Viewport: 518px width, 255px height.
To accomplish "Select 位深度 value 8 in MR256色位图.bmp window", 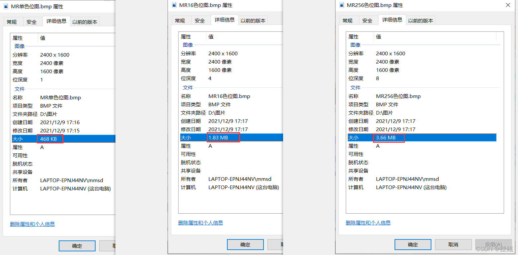I will 378,78.
